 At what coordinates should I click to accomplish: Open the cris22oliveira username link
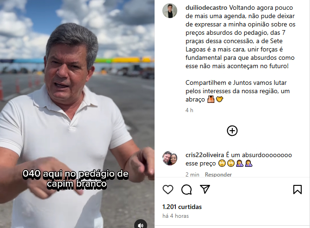[x=205, y=155]
